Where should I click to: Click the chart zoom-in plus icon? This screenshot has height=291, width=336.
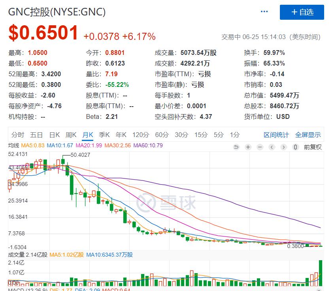point(248,146)
